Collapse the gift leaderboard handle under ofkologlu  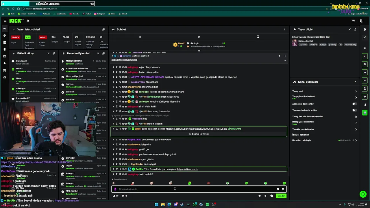(199, 51)
